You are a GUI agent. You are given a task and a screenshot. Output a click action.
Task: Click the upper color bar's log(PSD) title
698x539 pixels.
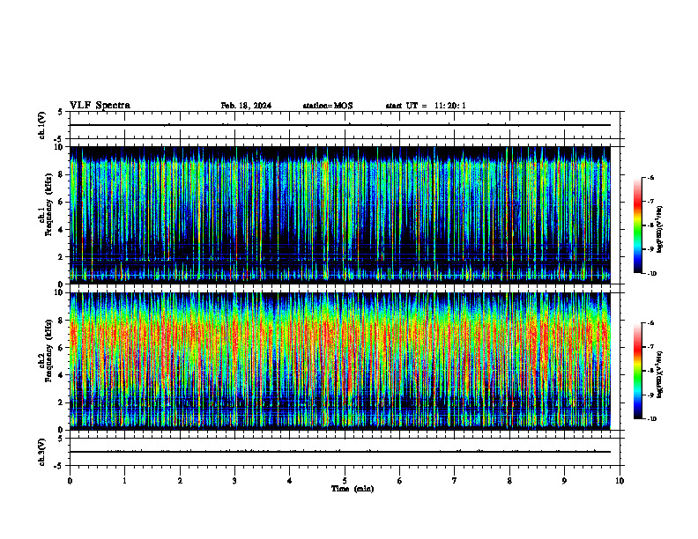click(660, 230)
